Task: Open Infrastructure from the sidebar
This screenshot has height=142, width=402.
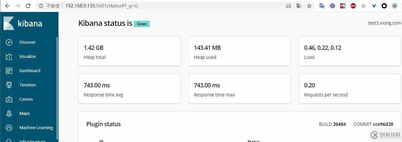Action: (32, 141)
